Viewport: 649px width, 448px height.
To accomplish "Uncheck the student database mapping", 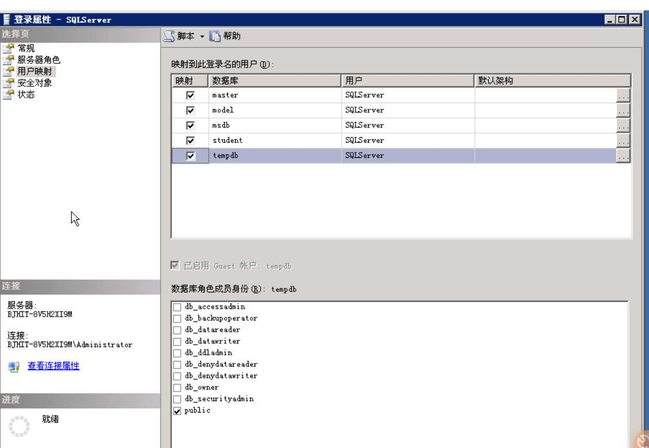I will 190,141.
